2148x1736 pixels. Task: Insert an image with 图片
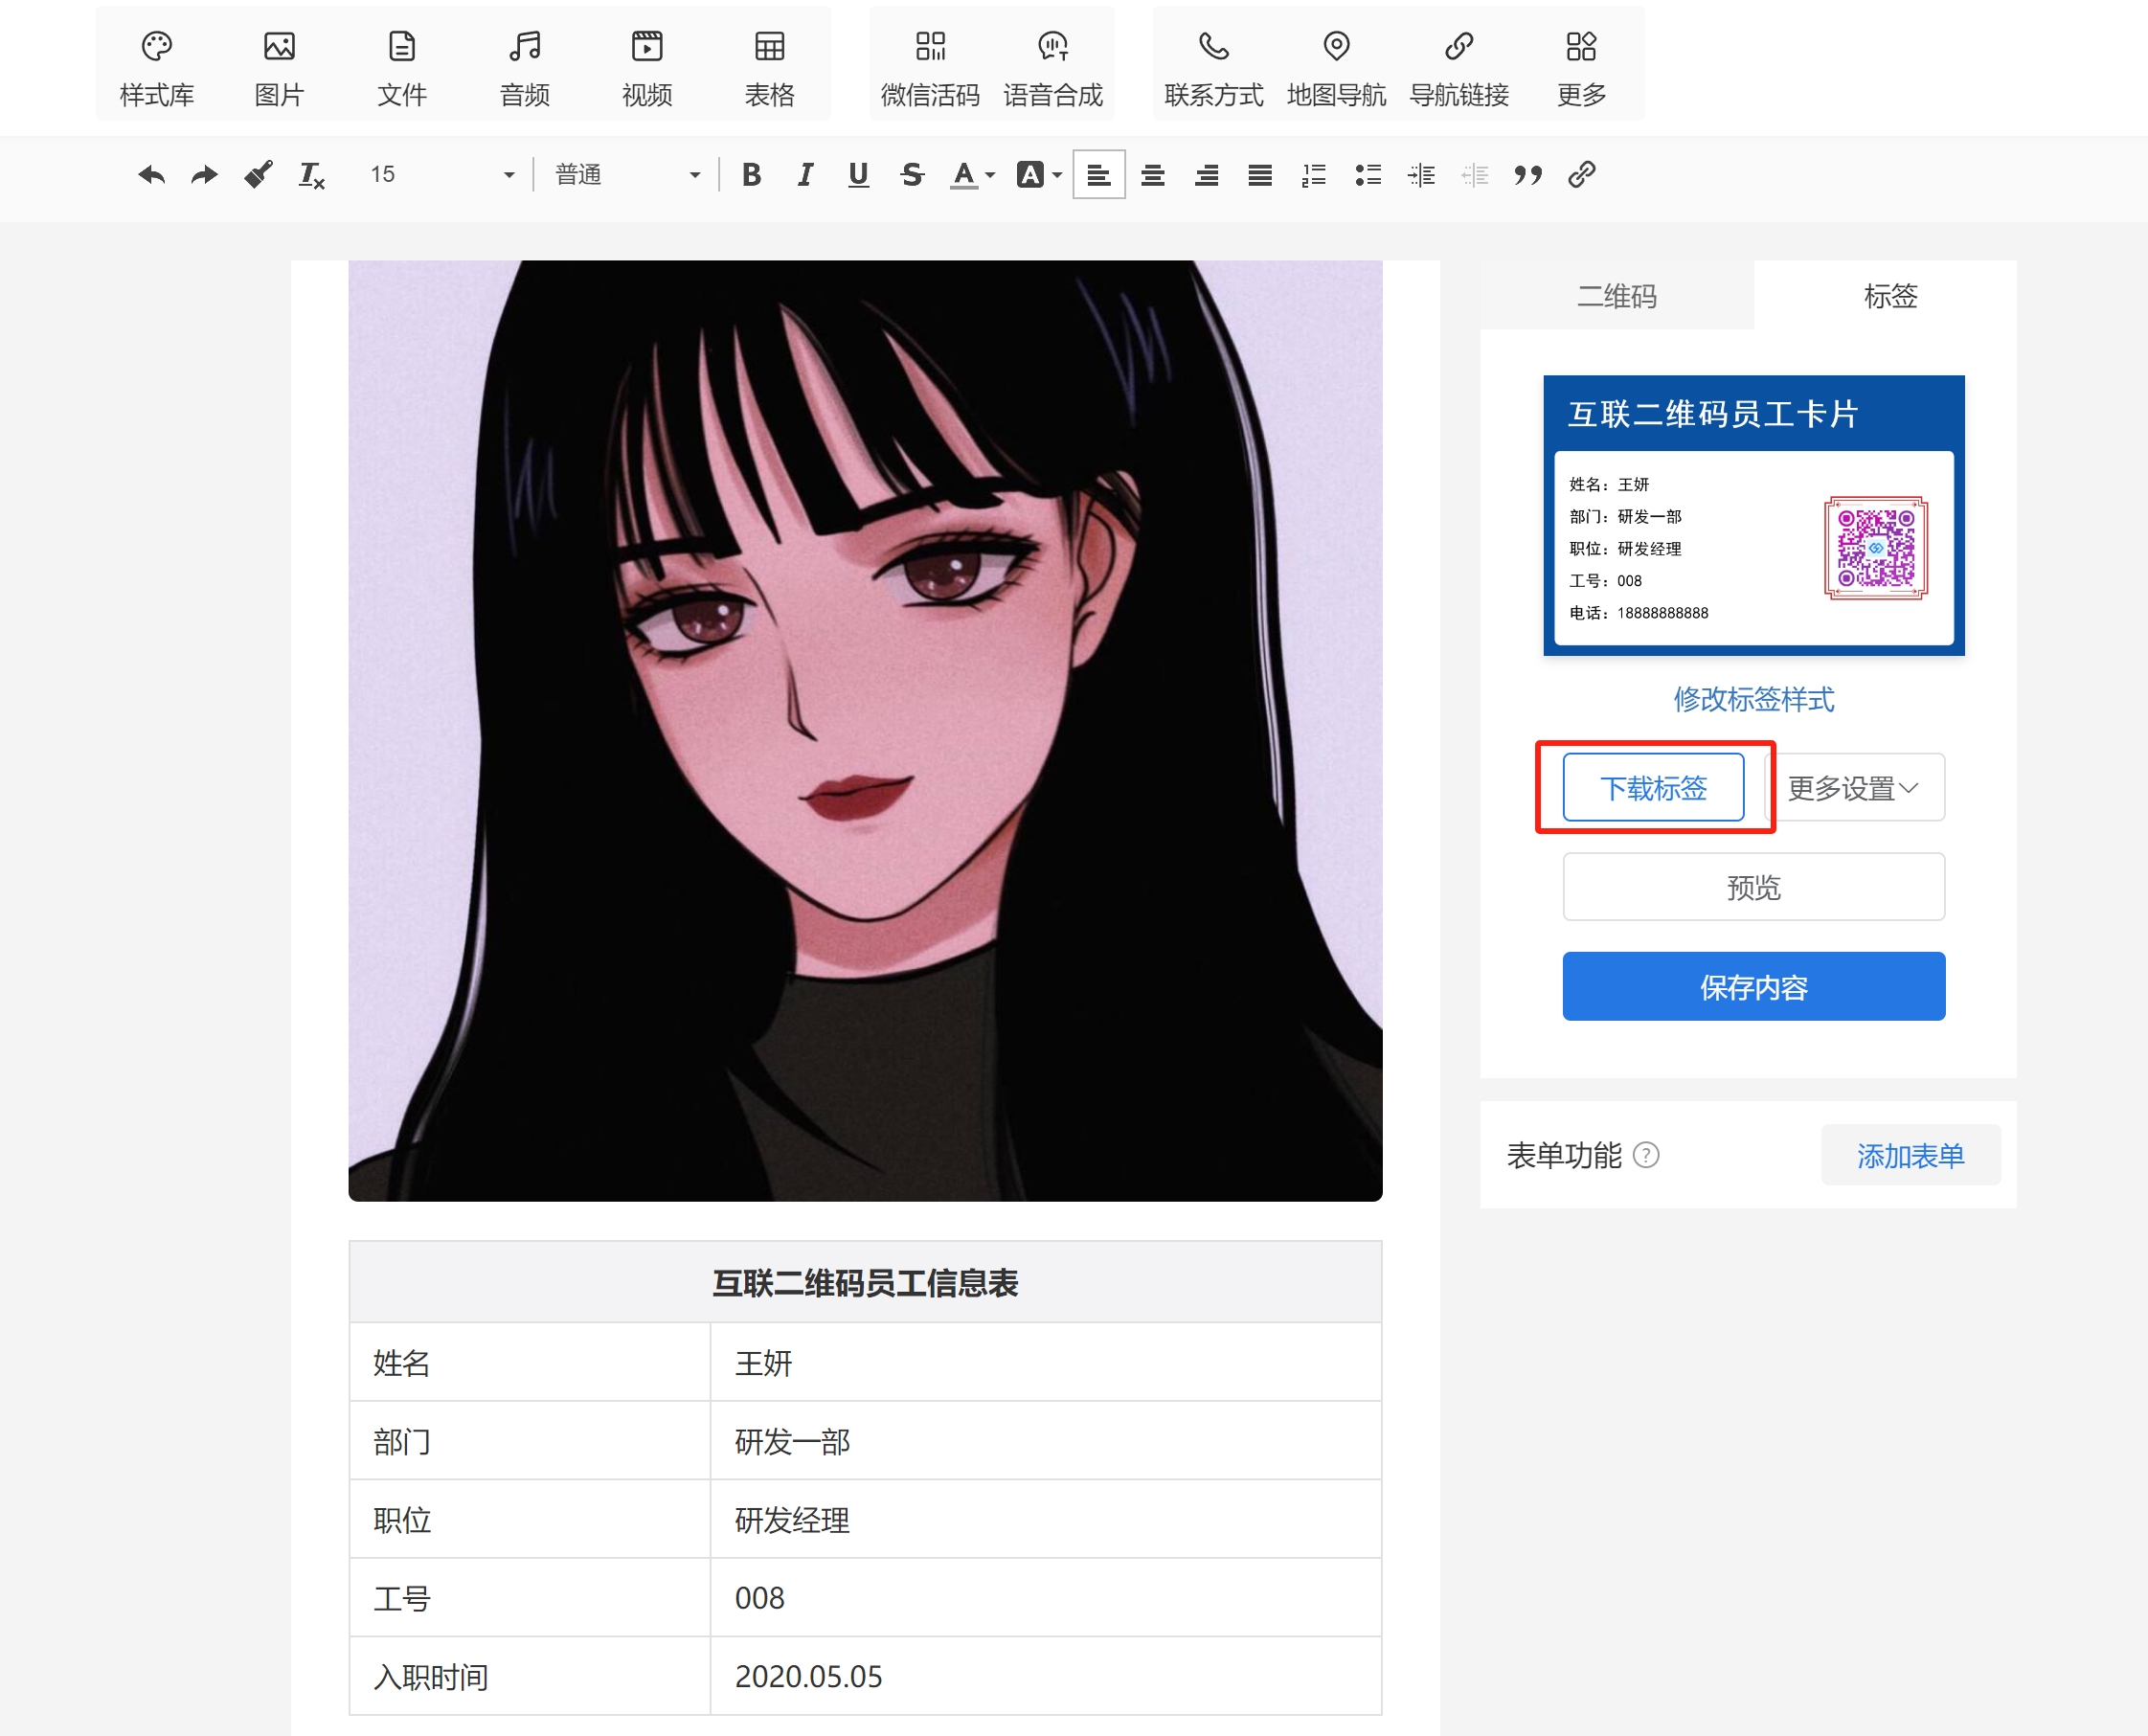[279, 68]
